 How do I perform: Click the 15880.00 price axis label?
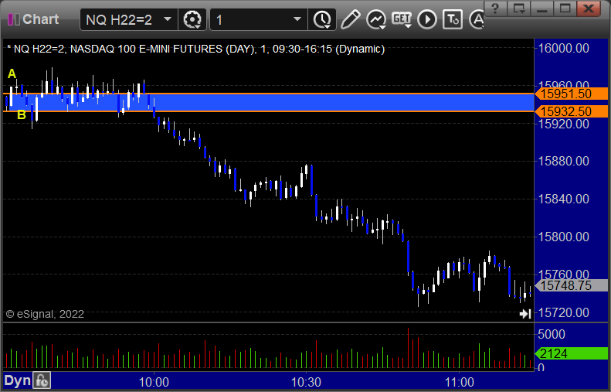563,161
